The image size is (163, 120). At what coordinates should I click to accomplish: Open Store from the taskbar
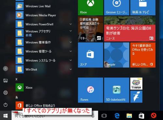pyautogui.click(x=141, y=116)
